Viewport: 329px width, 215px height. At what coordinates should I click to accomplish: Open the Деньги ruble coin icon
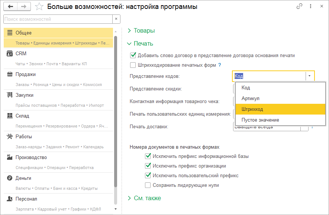[10, 178]
